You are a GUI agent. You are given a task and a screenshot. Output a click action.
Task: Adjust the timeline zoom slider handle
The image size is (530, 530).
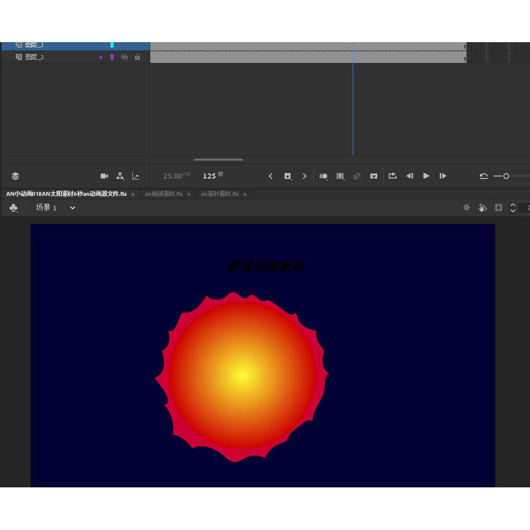(506, 176)
